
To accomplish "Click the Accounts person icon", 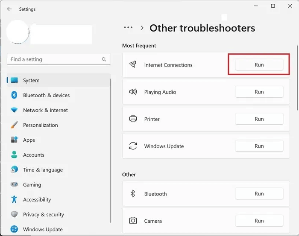I will pyautogui.click(x=14, y=154).
